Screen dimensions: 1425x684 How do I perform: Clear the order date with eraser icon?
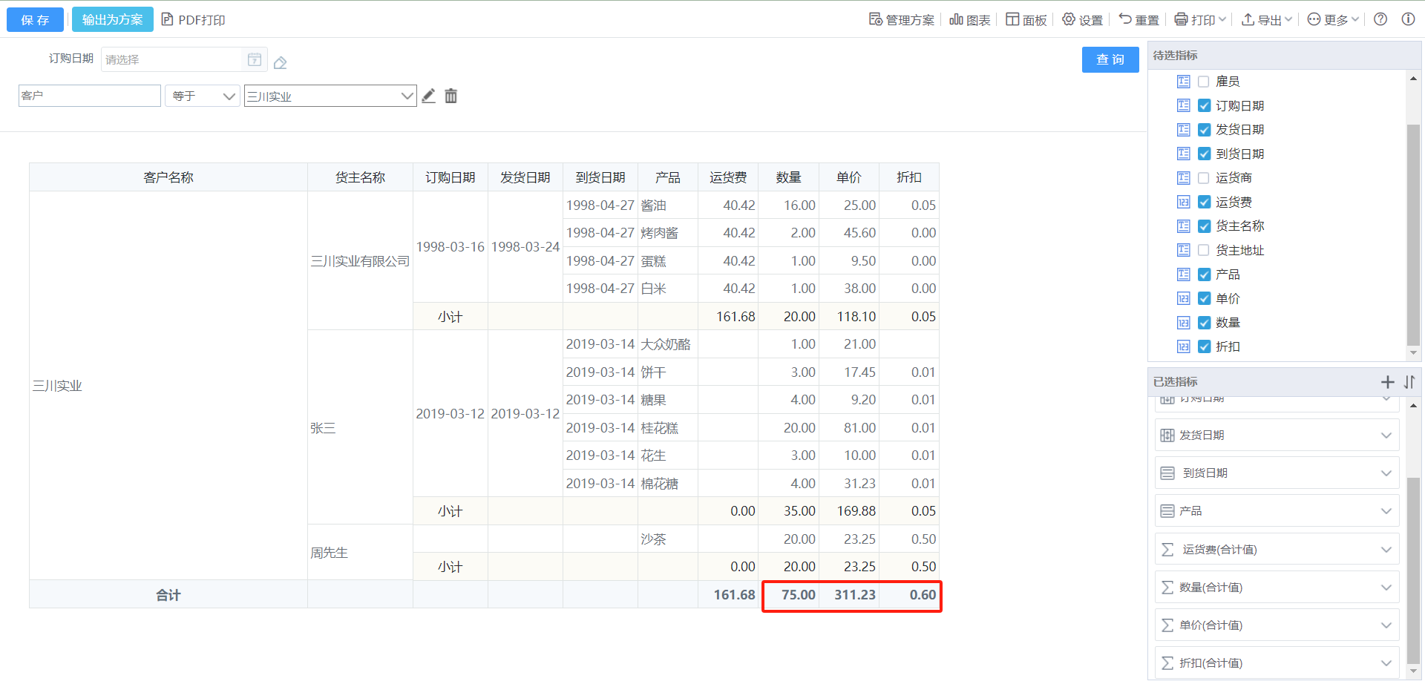coord(280,63)
